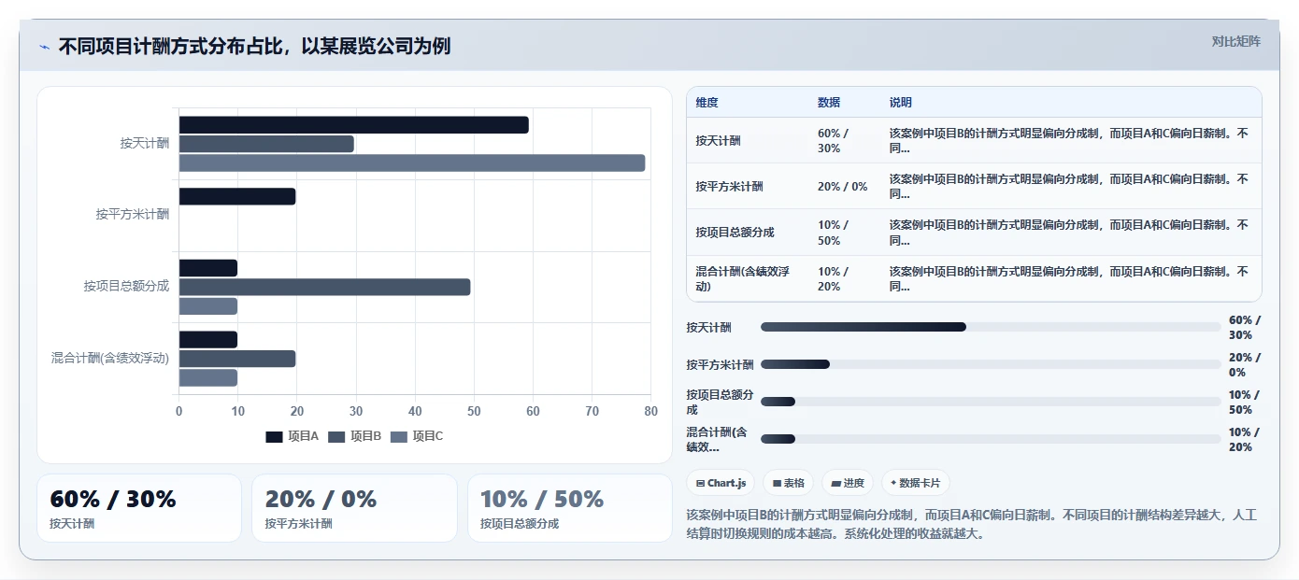Image resolution: width=1299 pixels, height=580 pixels.
Task: Click the 项目A bar in 按天计酬 group
Action: [353, 125]
